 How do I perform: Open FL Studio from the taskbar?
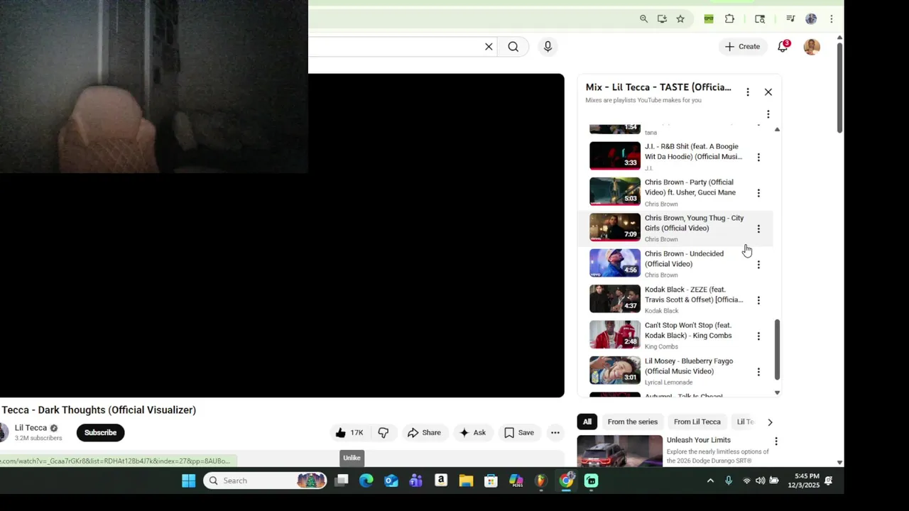click(541, 480)
